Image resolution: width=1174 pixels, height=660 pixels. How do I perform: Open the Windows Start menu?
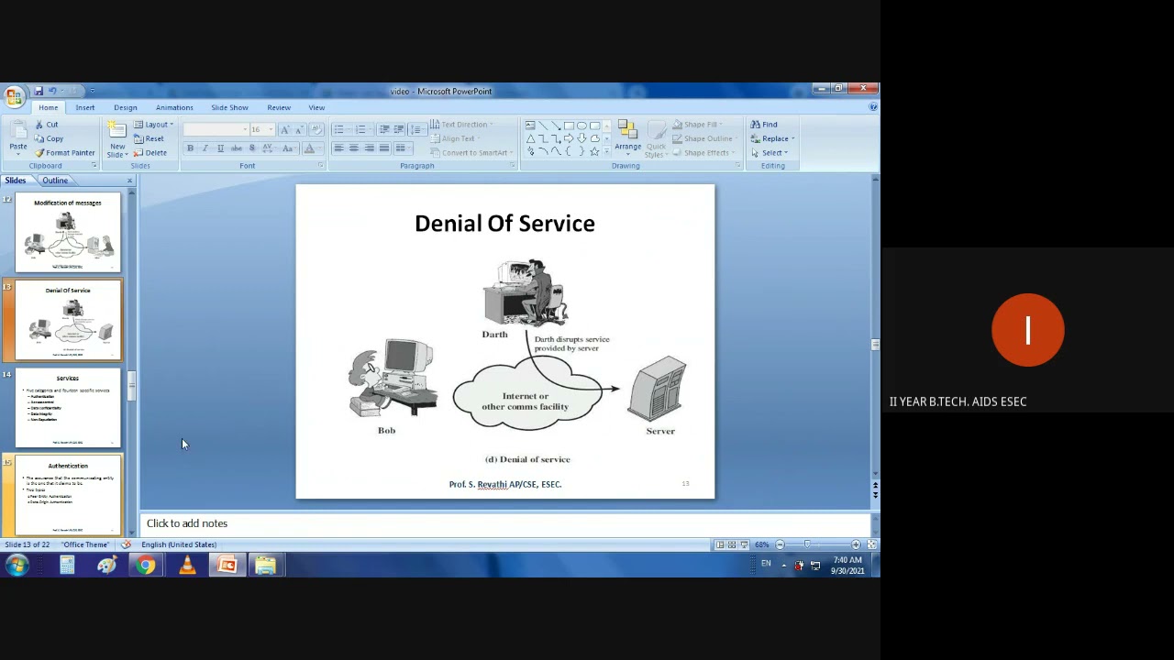(17, 566)
